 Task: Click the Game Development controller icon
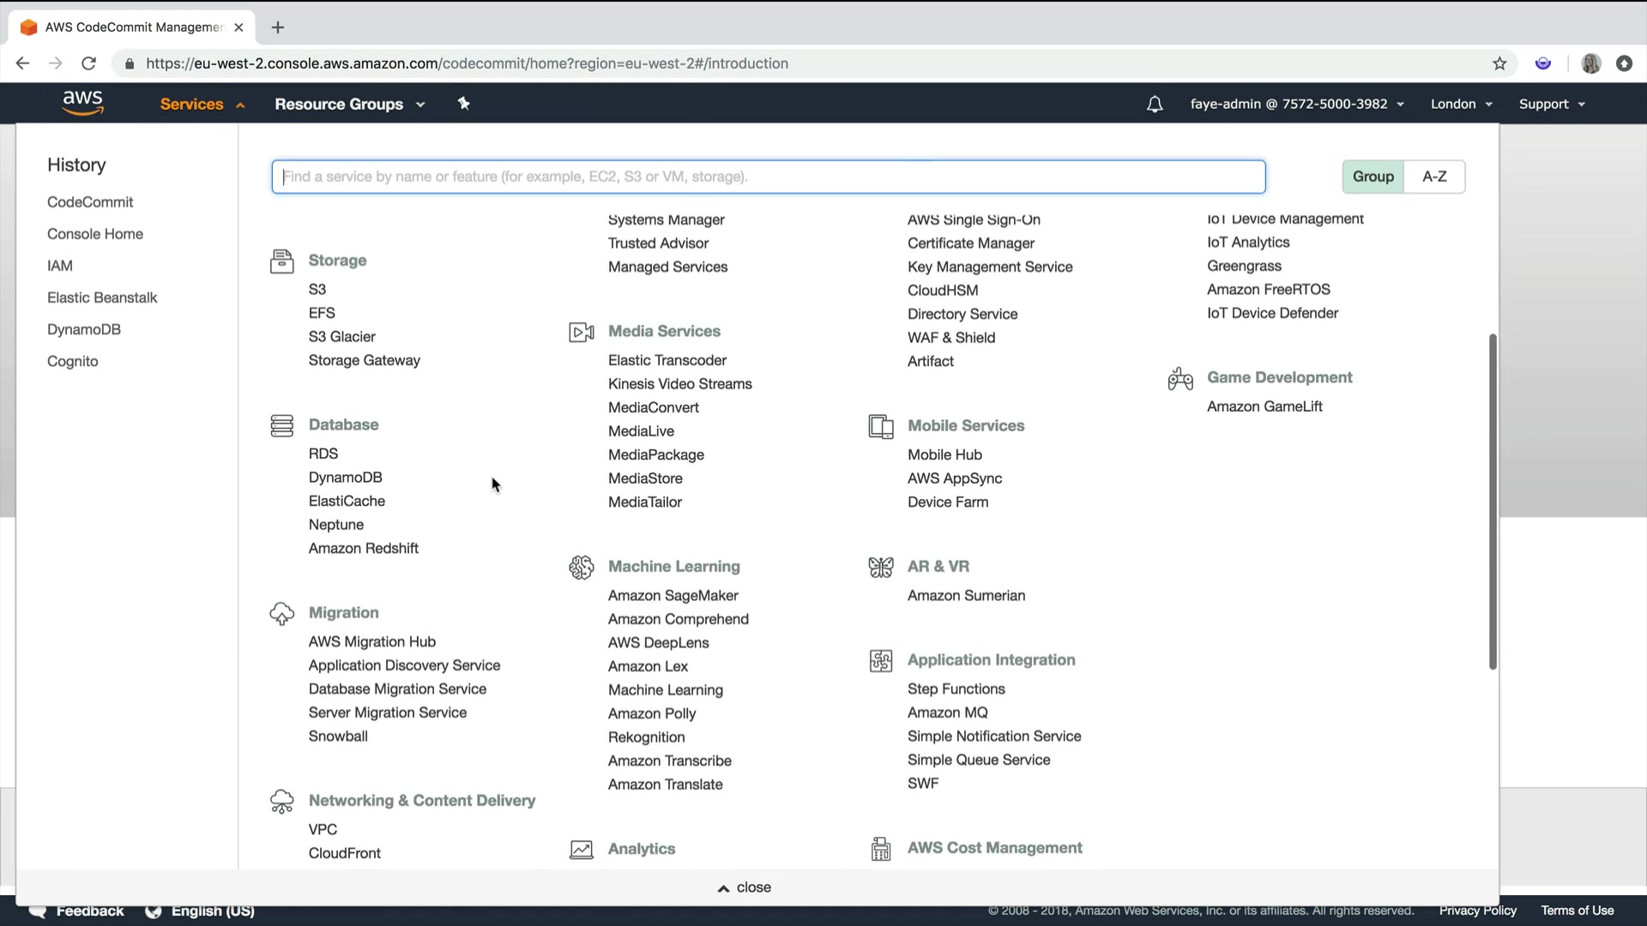pyautogui.click(x=1180, y=378)
